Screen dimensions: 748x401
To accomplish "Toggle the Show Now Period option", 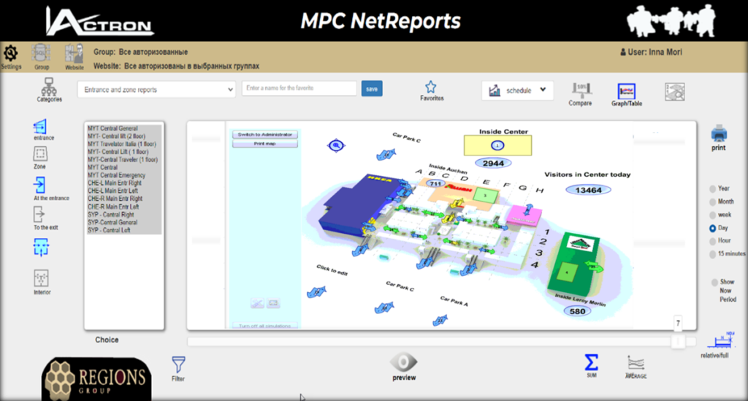I will point(714,282).
